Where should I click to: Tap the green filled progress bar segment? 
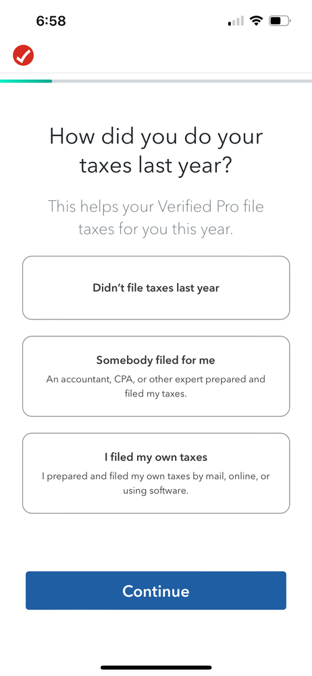(26, 81)
